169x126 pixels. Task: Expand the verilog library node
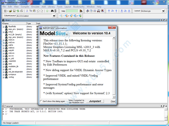pyautogui.click(x=3, y=77)
